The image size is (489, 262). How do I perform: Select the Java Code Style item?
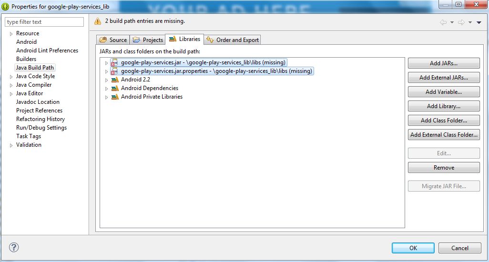coord(36,76)
